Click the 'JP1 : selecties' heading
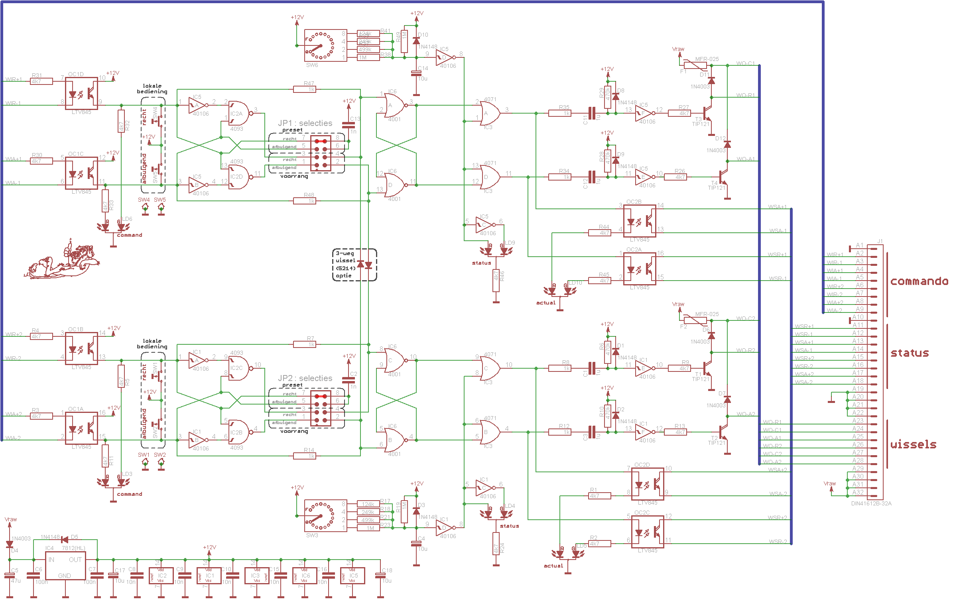The height and width of the screenshot is (607, 953). pos(305,123)
